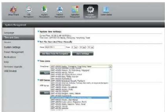Open Account Management icon
The width and height of the screenshot is (165, 112).
click(44, 12)
